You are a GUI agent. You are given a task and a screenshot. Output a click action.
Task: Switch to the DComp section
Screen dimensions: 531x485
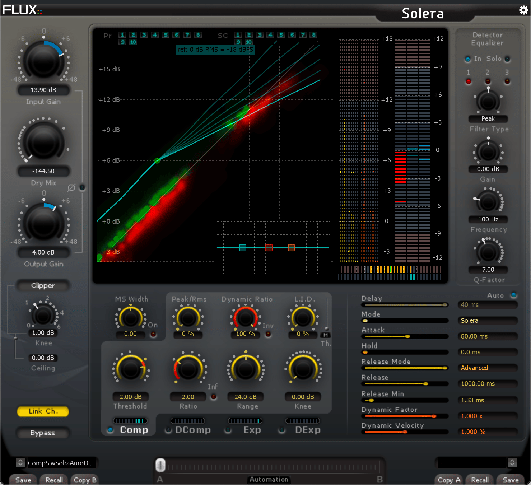click(x=192, y=430)
